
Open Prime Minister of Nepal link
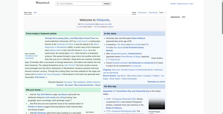pyautogui.click(x=130, y=56)
